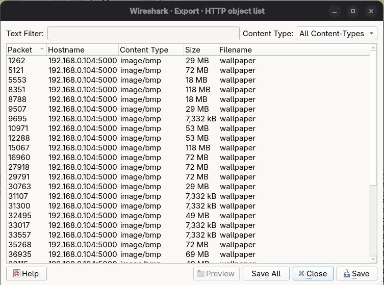The image size is (384, 285).
Task: Click the Help button with lifebuoy icon
Action: pos(26,274)
